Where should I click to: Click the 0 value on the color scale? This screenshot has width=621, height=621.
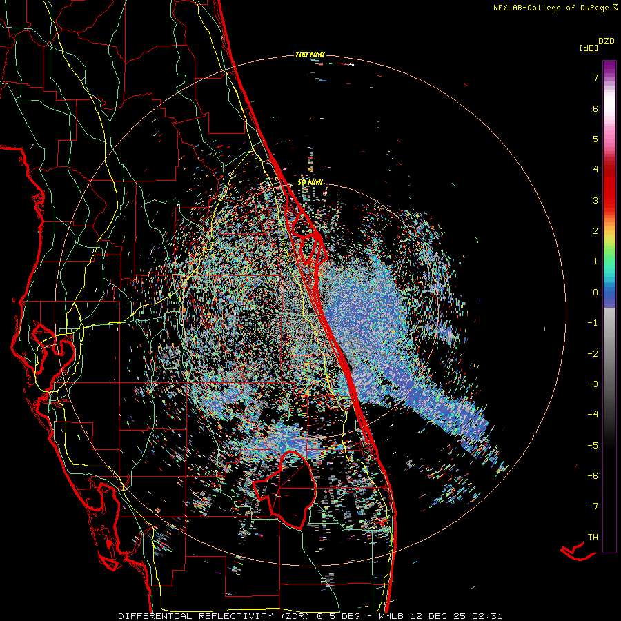tap(595, 293)
